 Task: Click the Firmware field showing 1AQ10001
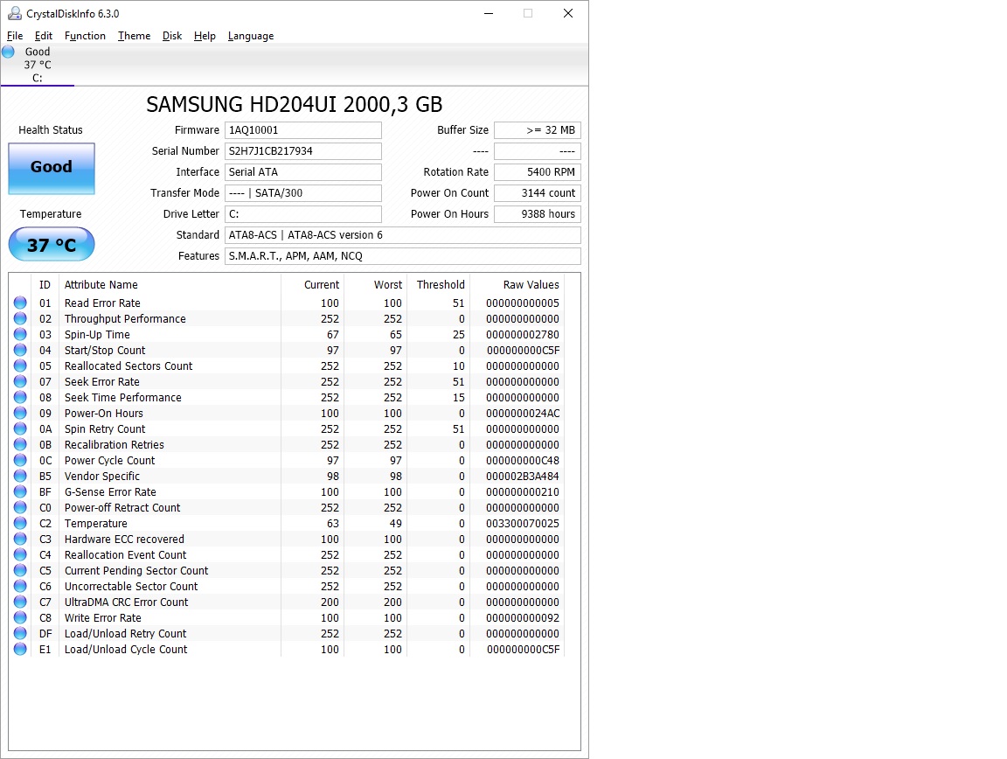point(303,130)
